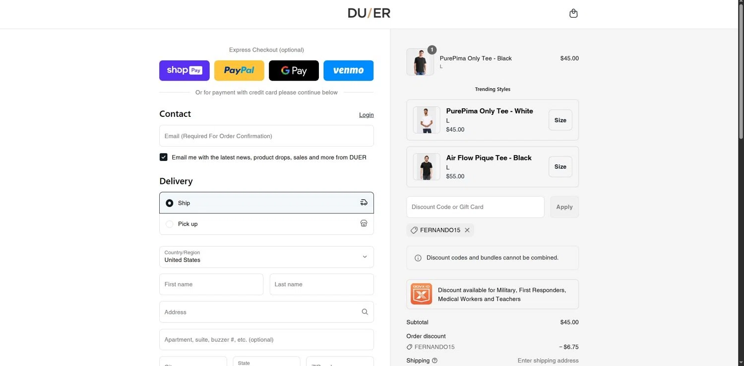
Task: Click the Enter shipping address text
Action: point(548,361)
